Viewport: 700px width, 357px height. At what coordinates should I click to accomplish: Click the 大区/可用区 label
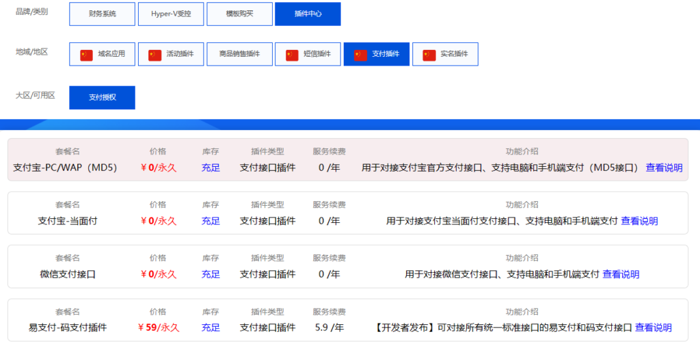[x=36, y=95]
